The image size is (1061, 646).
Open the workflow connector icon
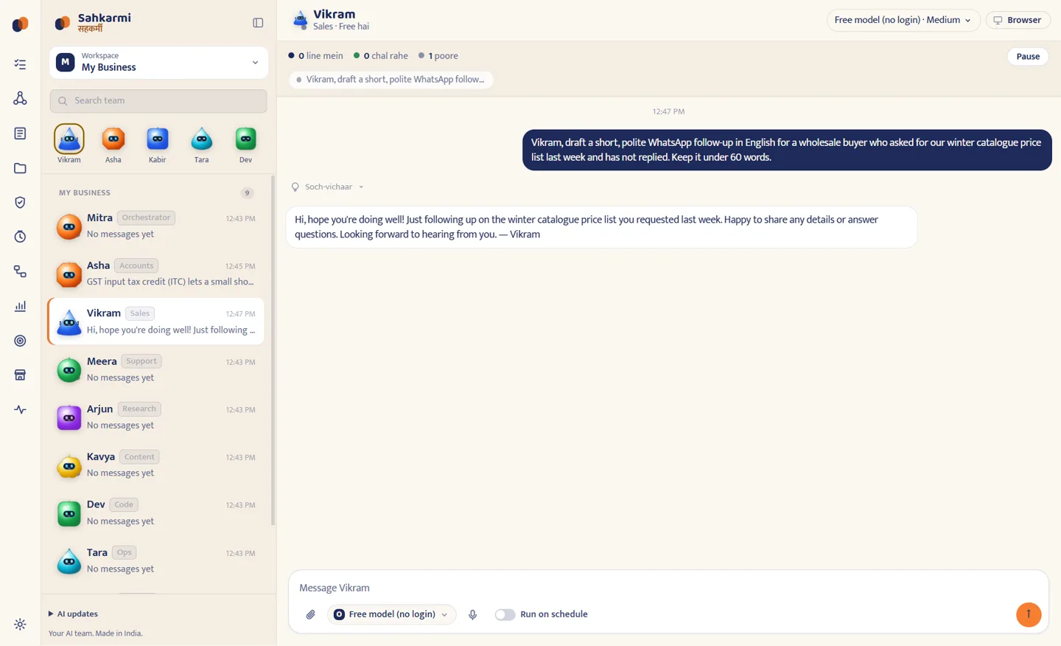(20, 271)
